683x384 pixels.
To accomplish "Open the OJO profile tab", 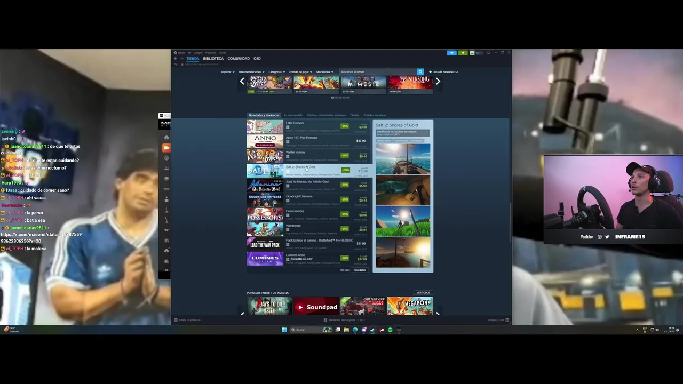I will (x=257, y=58).
